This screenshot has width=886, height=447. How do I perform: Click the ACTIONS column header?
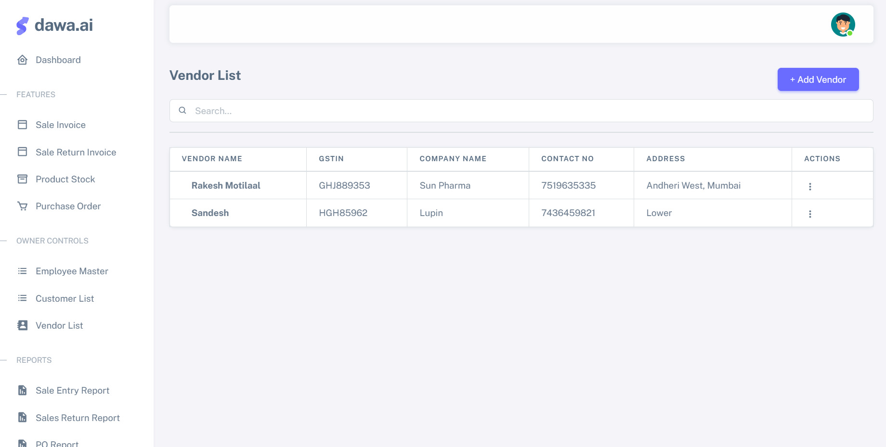pos(822,159)
